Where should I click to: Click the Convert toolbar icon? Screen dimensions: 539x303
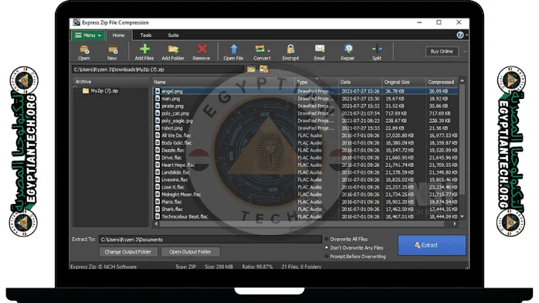click(x=260, y=49)
